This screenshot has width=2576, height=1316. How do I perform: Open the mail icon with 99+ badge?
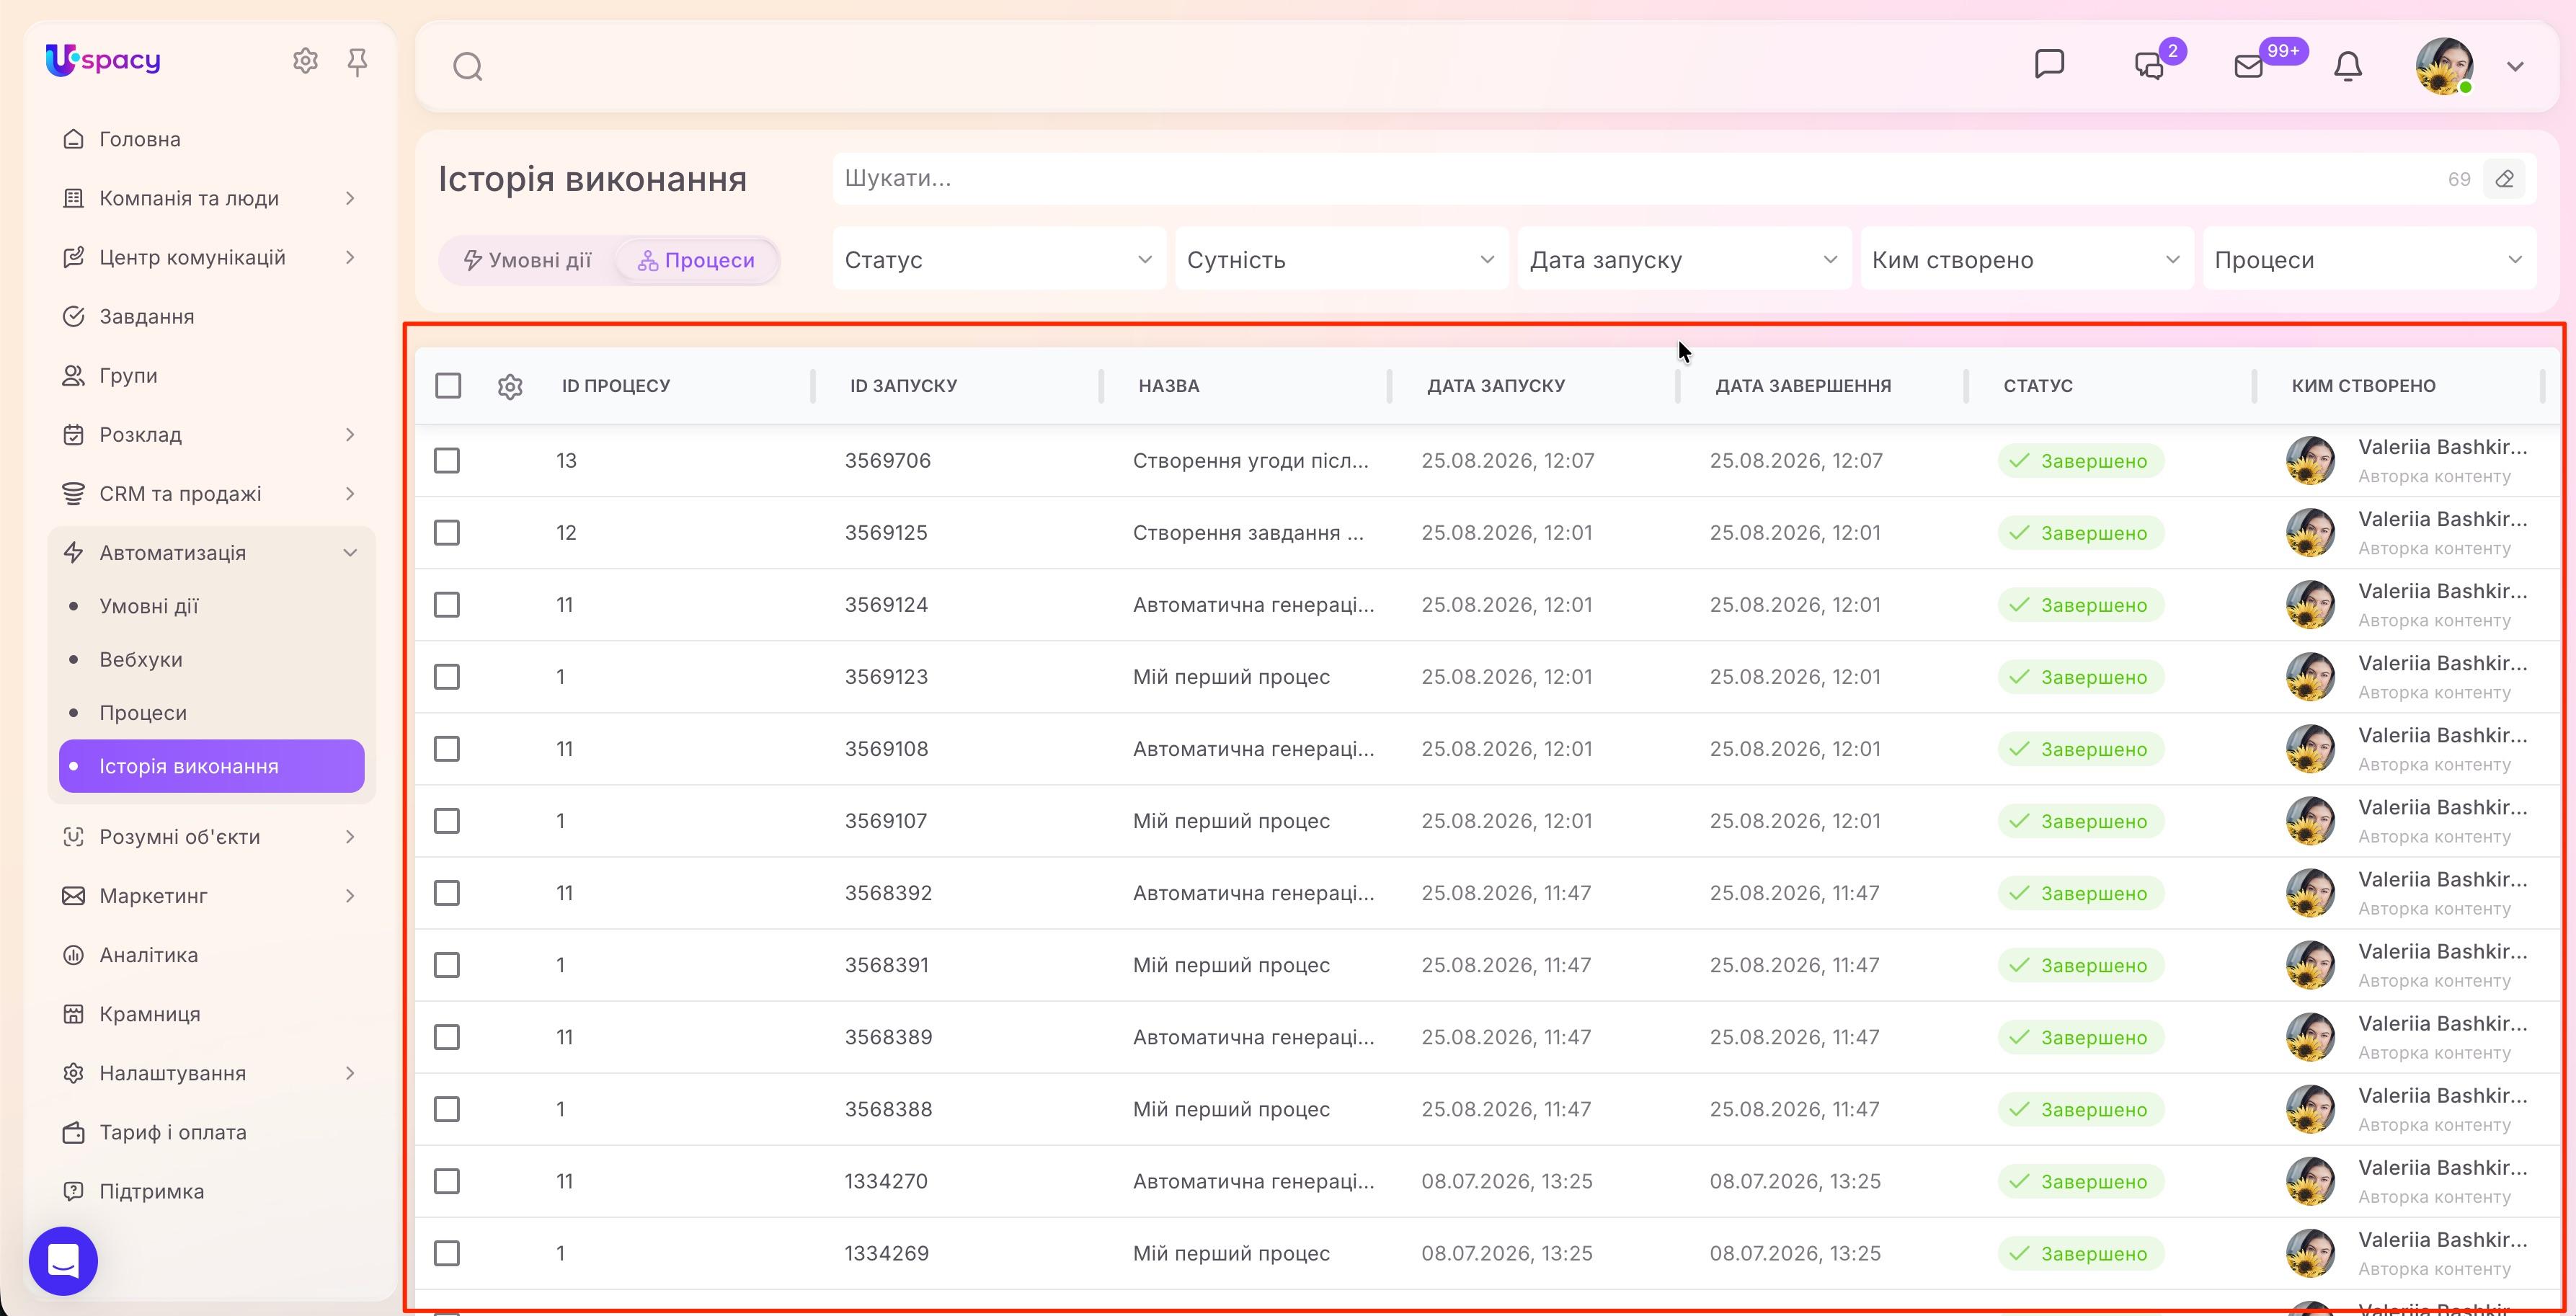2249,66
